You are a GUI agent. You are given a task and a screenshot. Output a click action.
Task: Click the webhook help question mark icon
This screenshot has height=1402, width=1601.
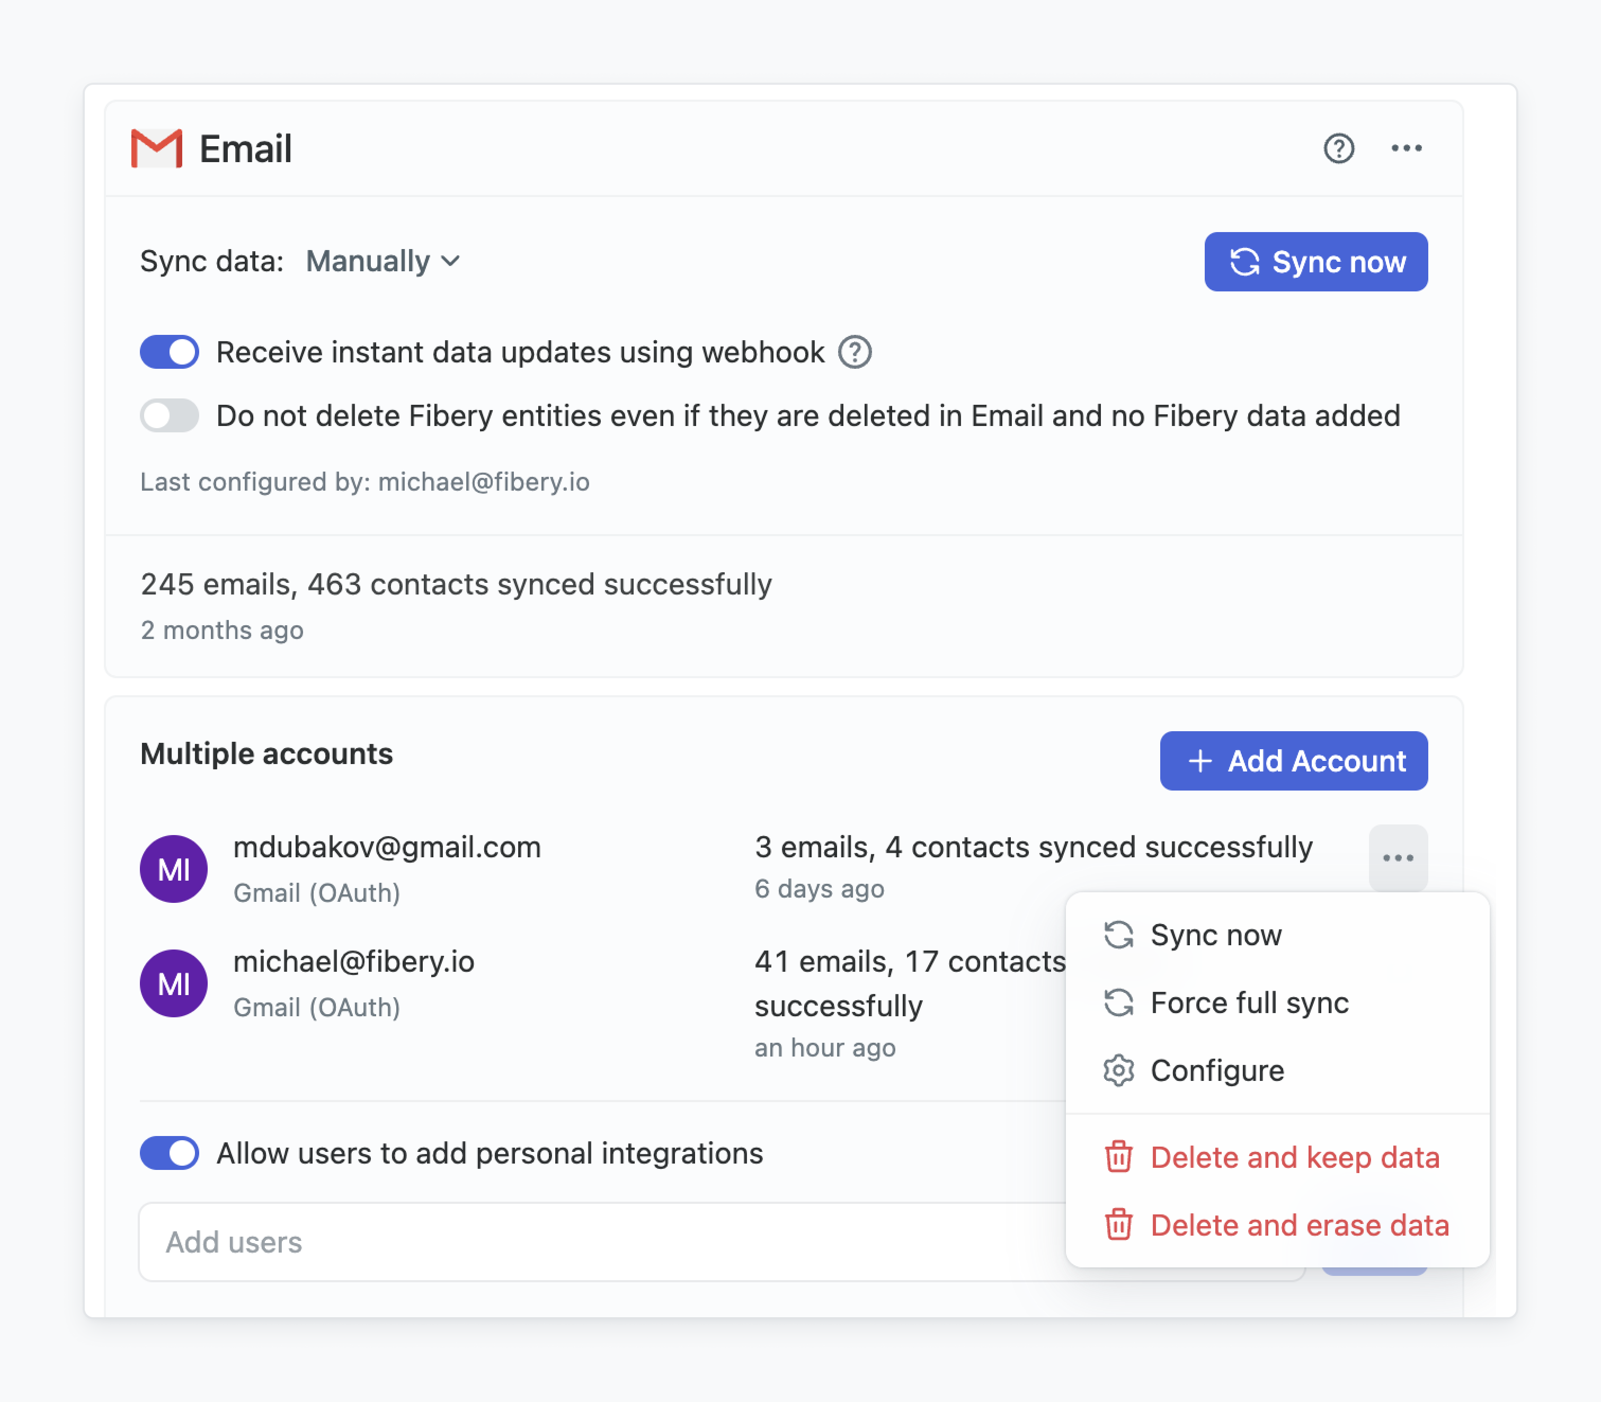[x=854, y=352]
